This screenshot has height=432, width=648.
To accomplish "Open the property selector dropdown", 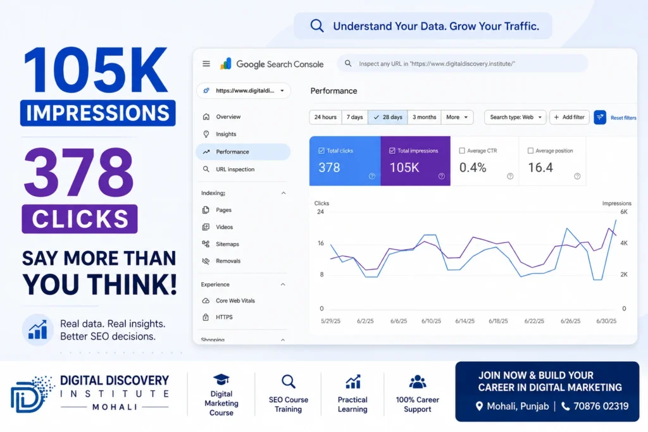I will (x=244, y=90).
